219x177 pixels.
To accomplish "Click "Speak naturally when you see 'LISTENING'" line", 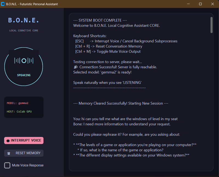I will click(x=107, y=83).
